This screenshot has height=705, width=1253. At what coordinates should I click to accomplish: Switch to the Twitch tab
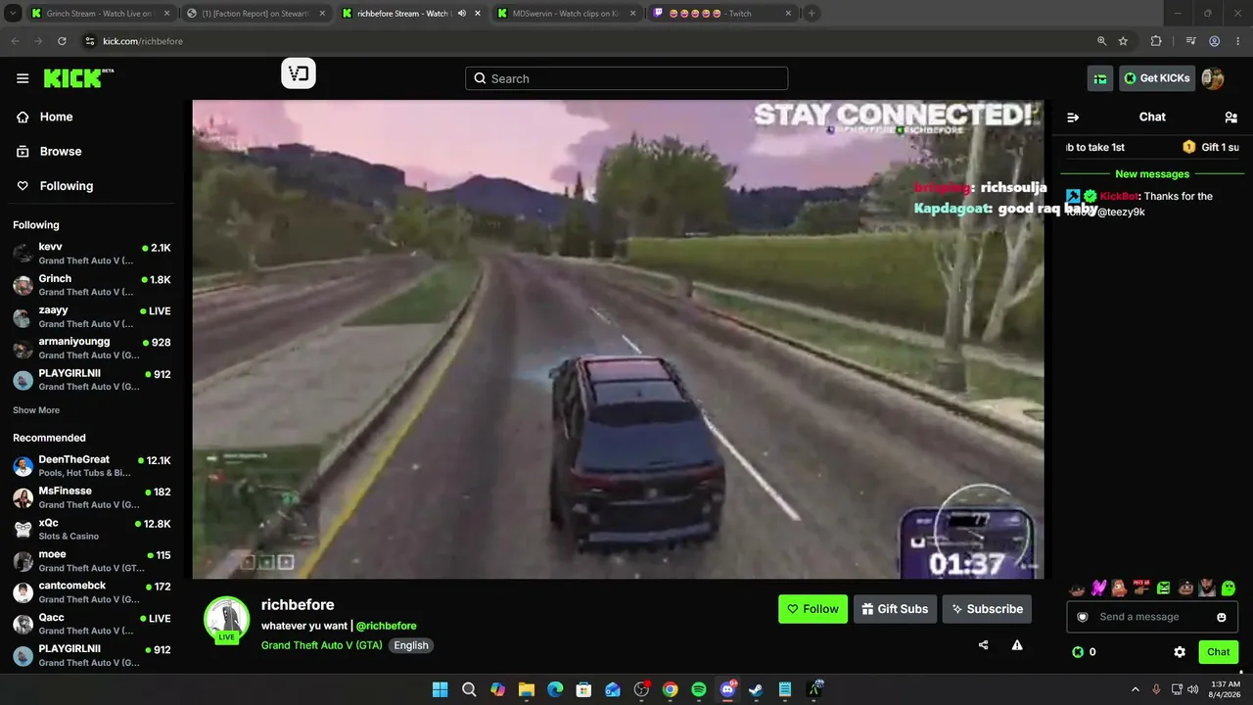(x=722, y=14)
